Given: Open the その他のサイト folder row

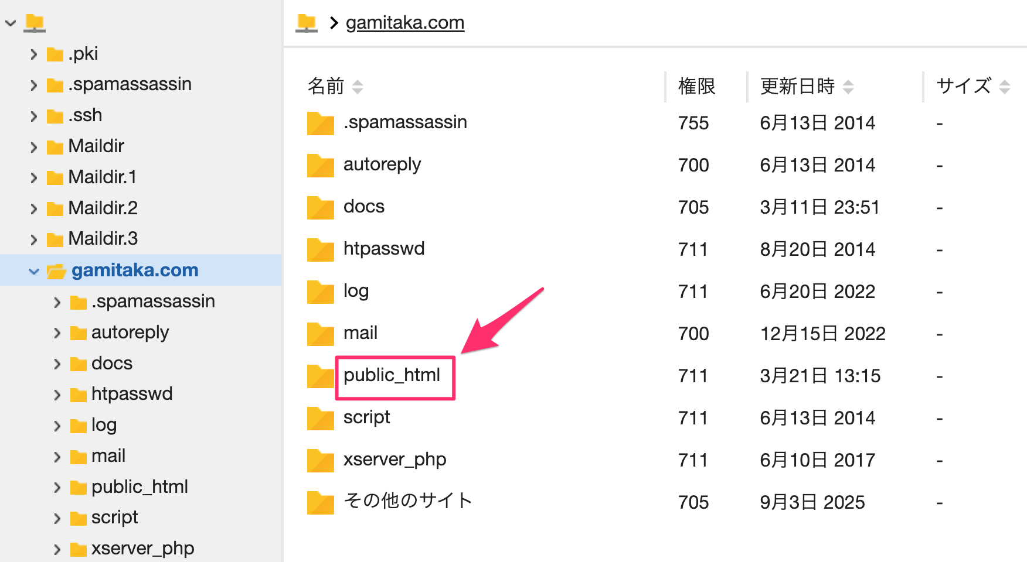Looking at the screenshot, I should [407, 501].
